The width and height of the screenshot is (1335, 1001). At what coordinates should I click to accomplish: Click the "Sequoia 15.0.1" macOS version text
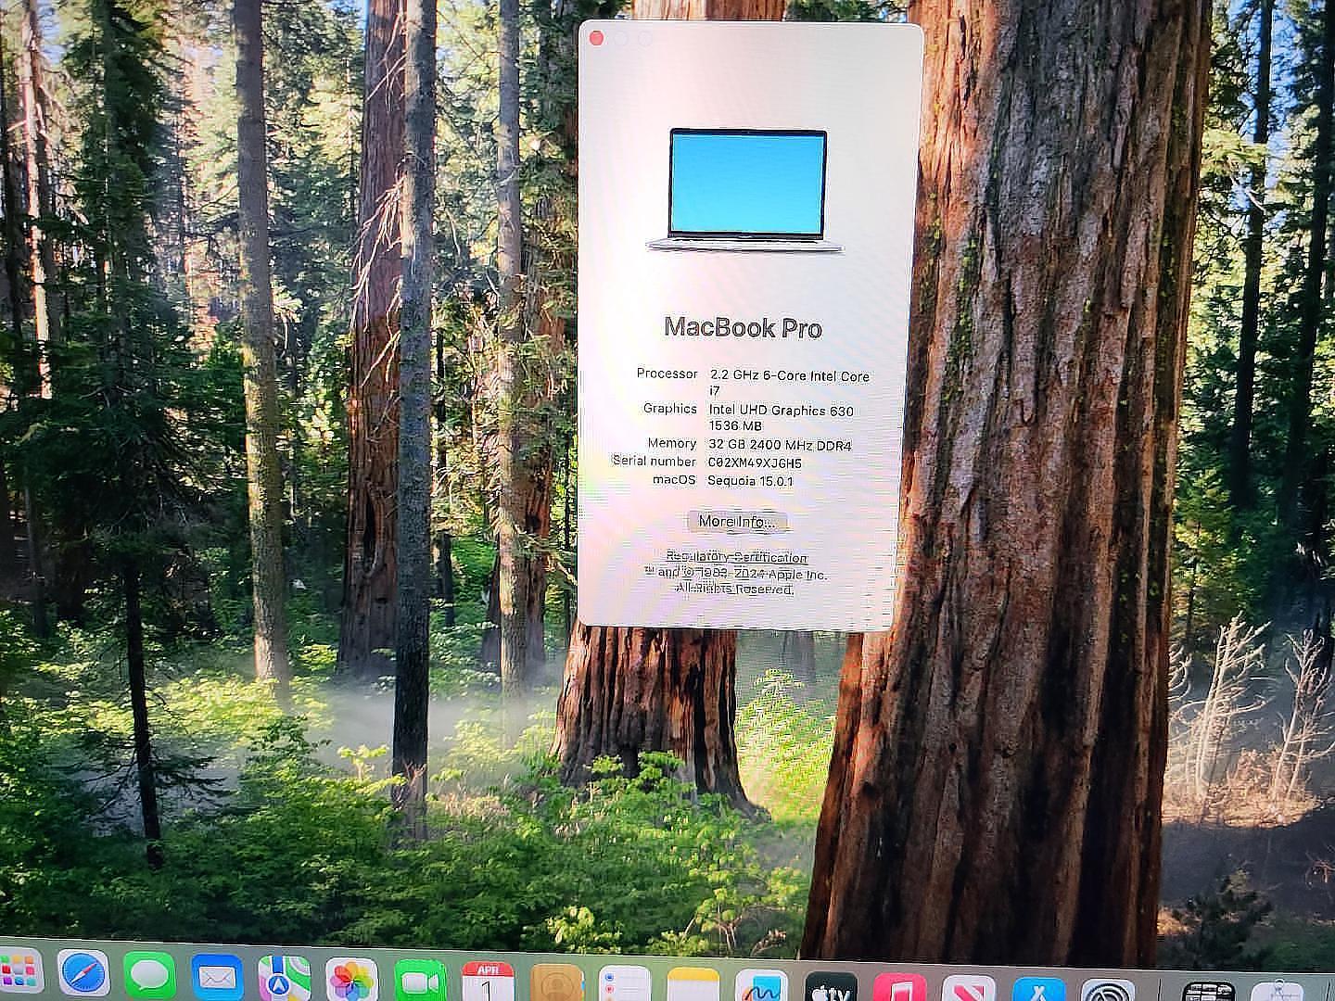pyautogui.click(x=750, y=480)
